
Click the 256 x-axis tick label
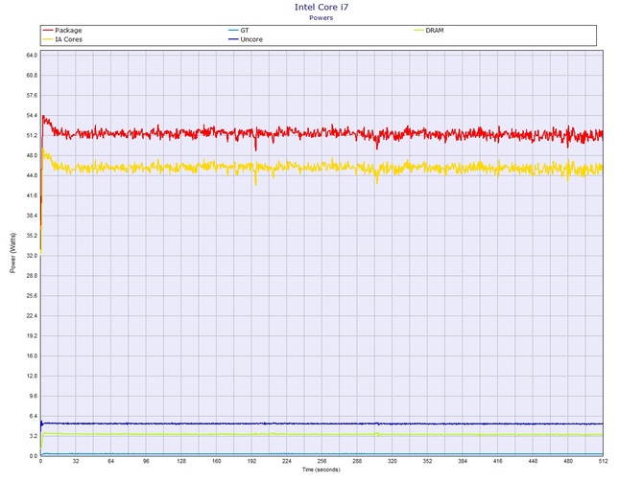click(x=321, y=461)
